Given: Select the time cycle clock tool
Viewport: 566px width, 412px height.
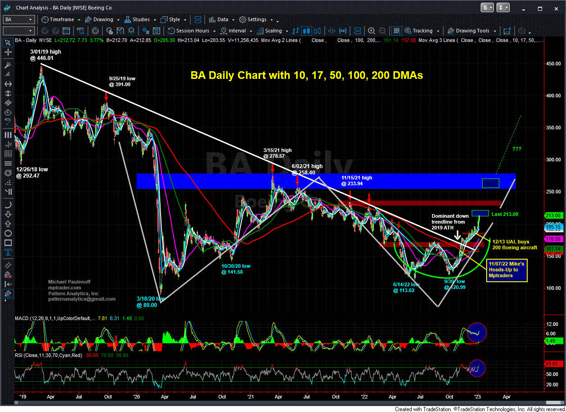Looking at the screenshot, I should coord(8,113).
